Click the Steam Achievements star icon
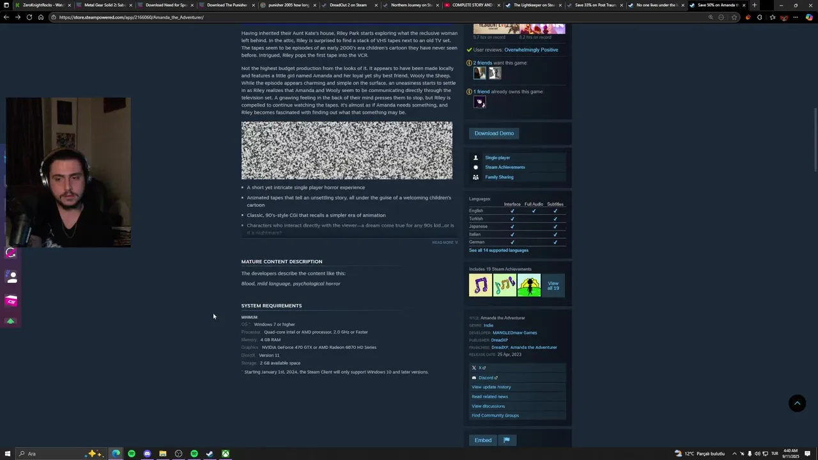This screenshot has height=460, width=818. pyautogui.click(x=475, y=167)
